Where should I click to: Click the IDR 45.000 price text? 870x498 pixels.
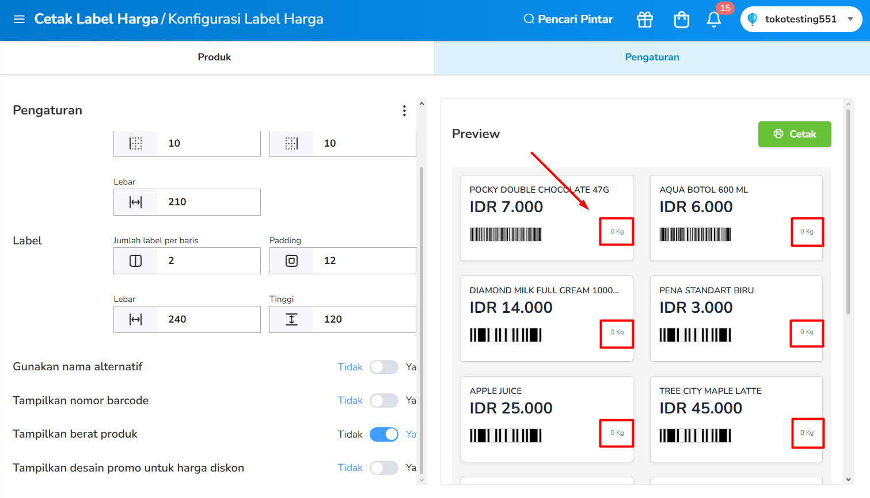[x=701, y=408]
